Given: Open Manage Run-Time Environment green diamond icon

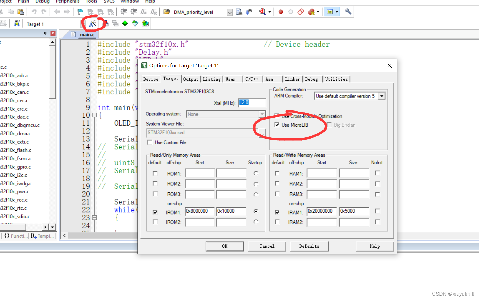Looking at the screenshot, I should [125, 23].
